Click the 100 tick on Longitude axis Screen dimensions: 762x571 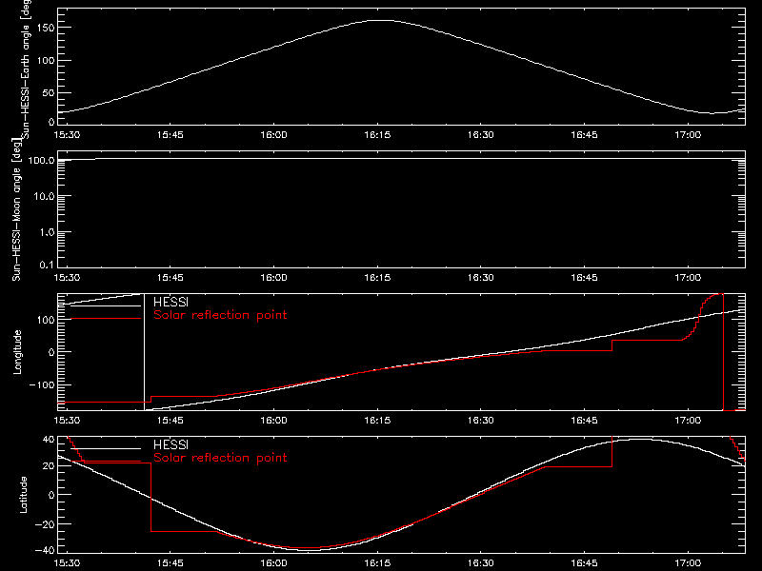pos(46,320)
